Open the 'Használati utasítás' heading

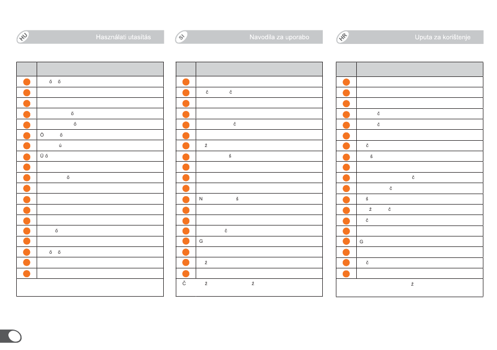tap(123, 37)
